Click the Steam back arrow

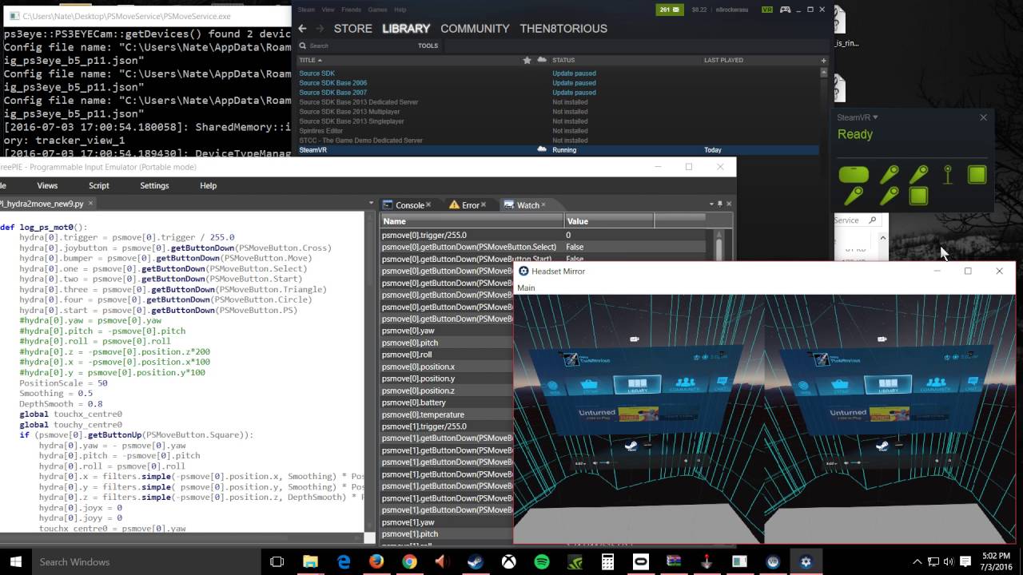click(x=302, y=29)
